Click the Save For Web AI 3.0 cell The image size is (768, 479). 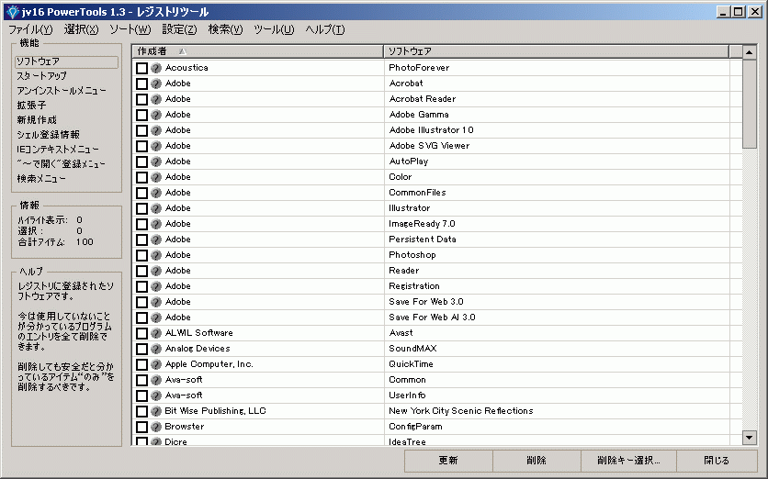point(557,317)
